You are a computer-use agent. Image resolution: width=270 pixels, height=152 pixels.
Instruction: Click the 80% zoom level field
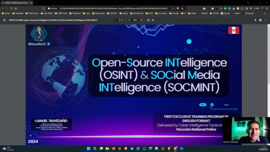pos(135,20)
